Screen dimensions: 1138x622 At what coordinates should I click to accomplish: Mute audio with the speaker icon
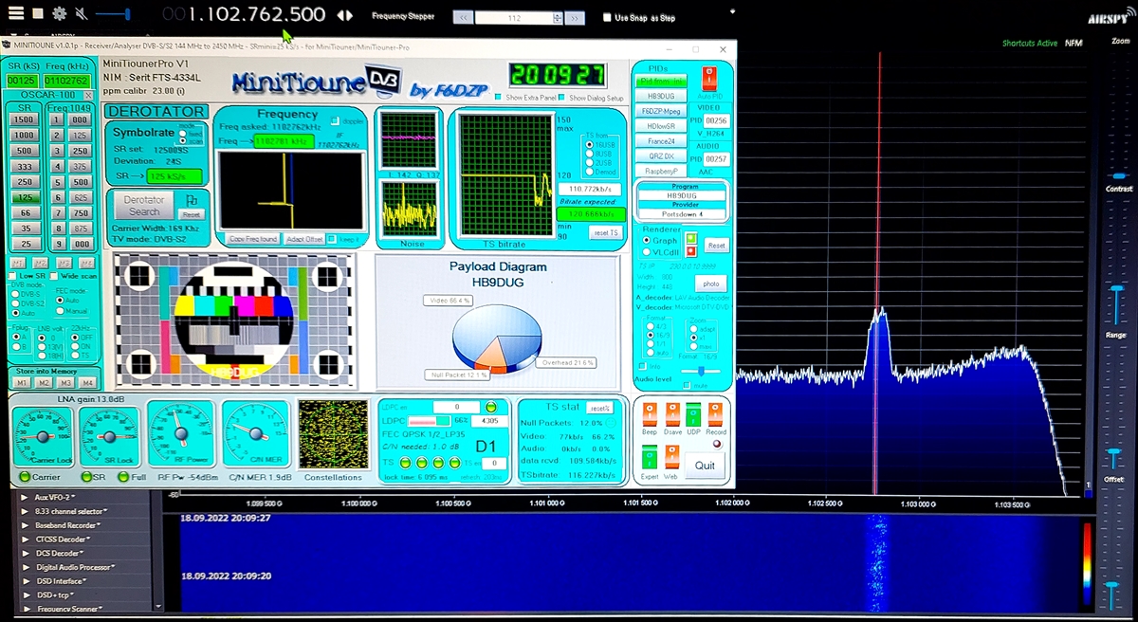point(82,14)
